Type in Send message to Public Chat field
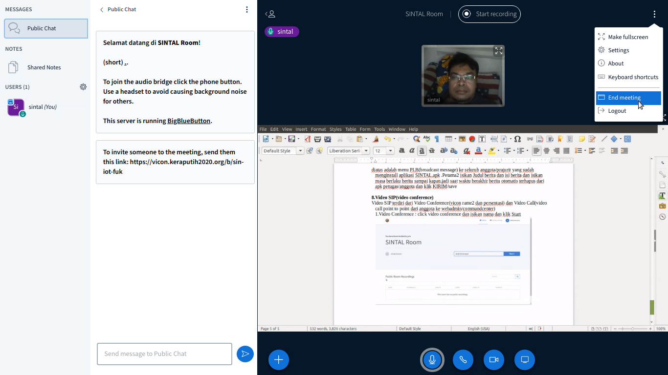Screen dimensions: 668x375 pyautogui.click(x=164, y=354)
